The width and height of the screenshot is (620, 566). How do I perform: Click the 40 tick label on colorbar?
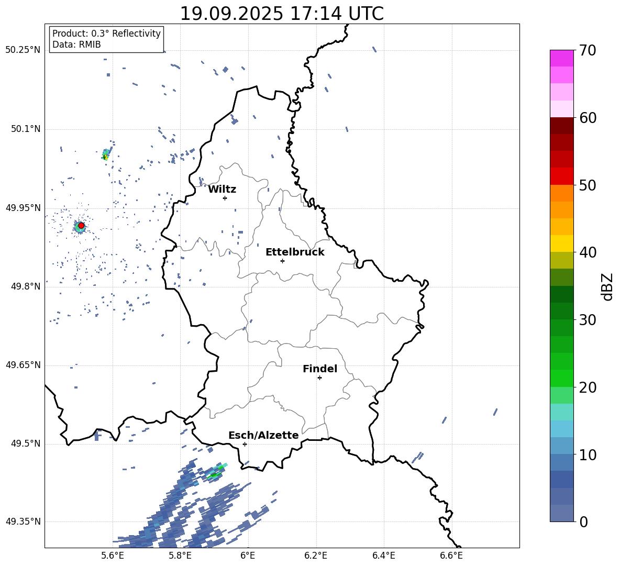[x=588, y=252]
